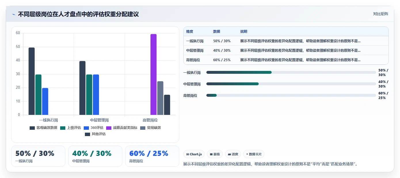400x178 pixels.
Task: Click the 一线执行岗 cell in the table
Action: tap(195, 41)
